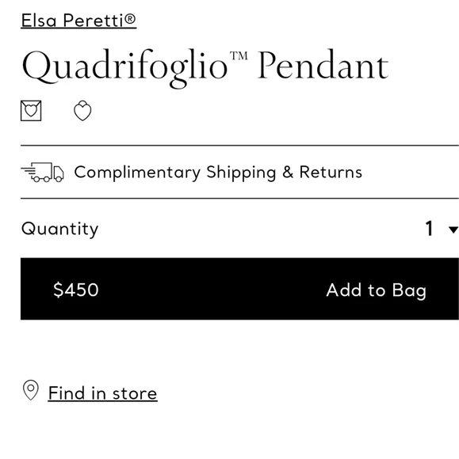The height and width of the screenshot is (459, 459).
Task: Click the word Complimentary beside the truck
Action: pyautogui.click(x=137, y=173)
